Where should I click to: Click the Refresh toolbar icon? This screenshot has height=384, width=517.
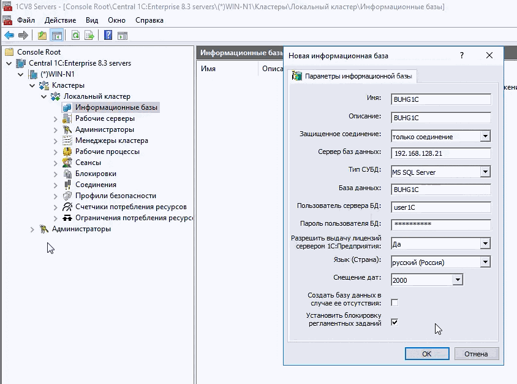pyautogui.click(x=75, y=35)
